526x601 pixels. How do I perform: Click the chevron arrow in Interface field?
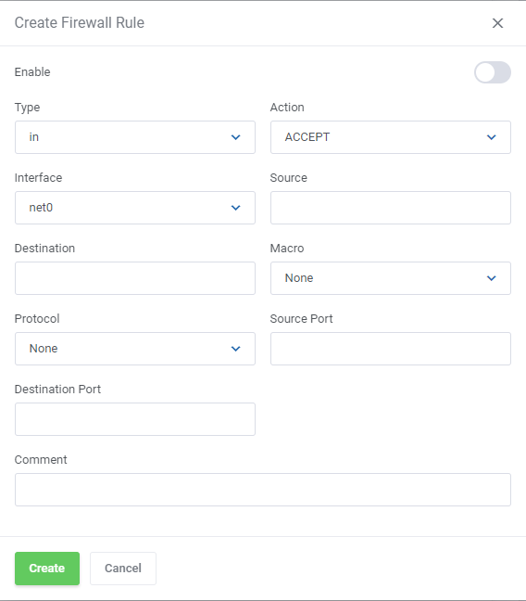click(236, 208)
